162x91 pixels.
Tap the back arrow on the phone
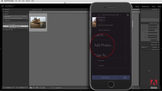pos(94,15)
